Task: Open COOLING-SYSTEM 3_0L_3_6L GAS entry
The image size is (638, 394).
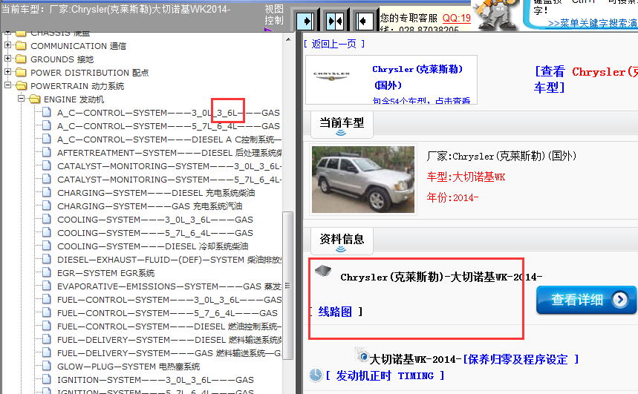Action: coord(155,220)
